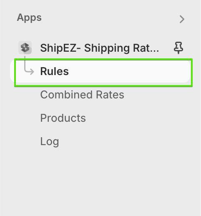201x216 pixels.
Task: Select Log under ShipEZ app
Action: click(50, 141)
